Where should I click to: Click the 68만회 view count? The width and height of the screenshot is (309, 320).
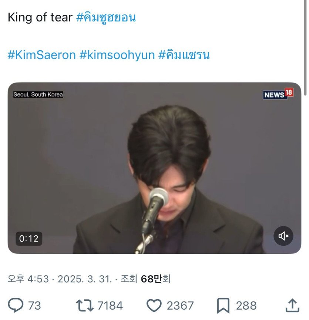point(155,279)
